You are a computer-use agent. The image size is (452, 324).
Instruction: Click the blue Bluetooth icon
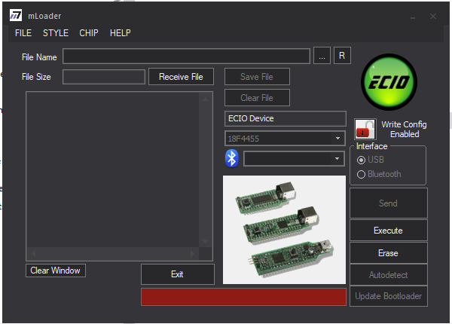pos(232,158)
